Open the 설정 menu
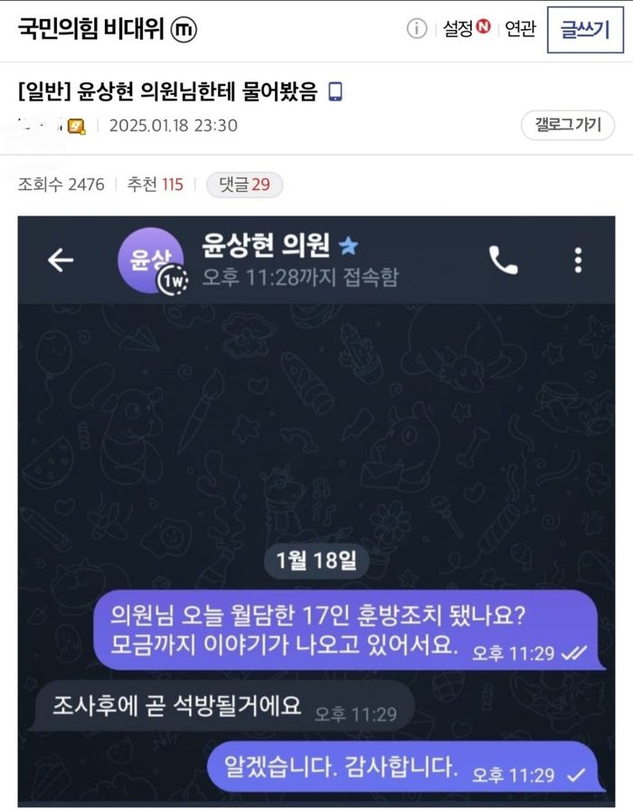 click(x=458, y=28)
